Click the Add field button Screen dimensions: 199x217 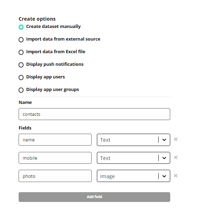click(94, 197)
